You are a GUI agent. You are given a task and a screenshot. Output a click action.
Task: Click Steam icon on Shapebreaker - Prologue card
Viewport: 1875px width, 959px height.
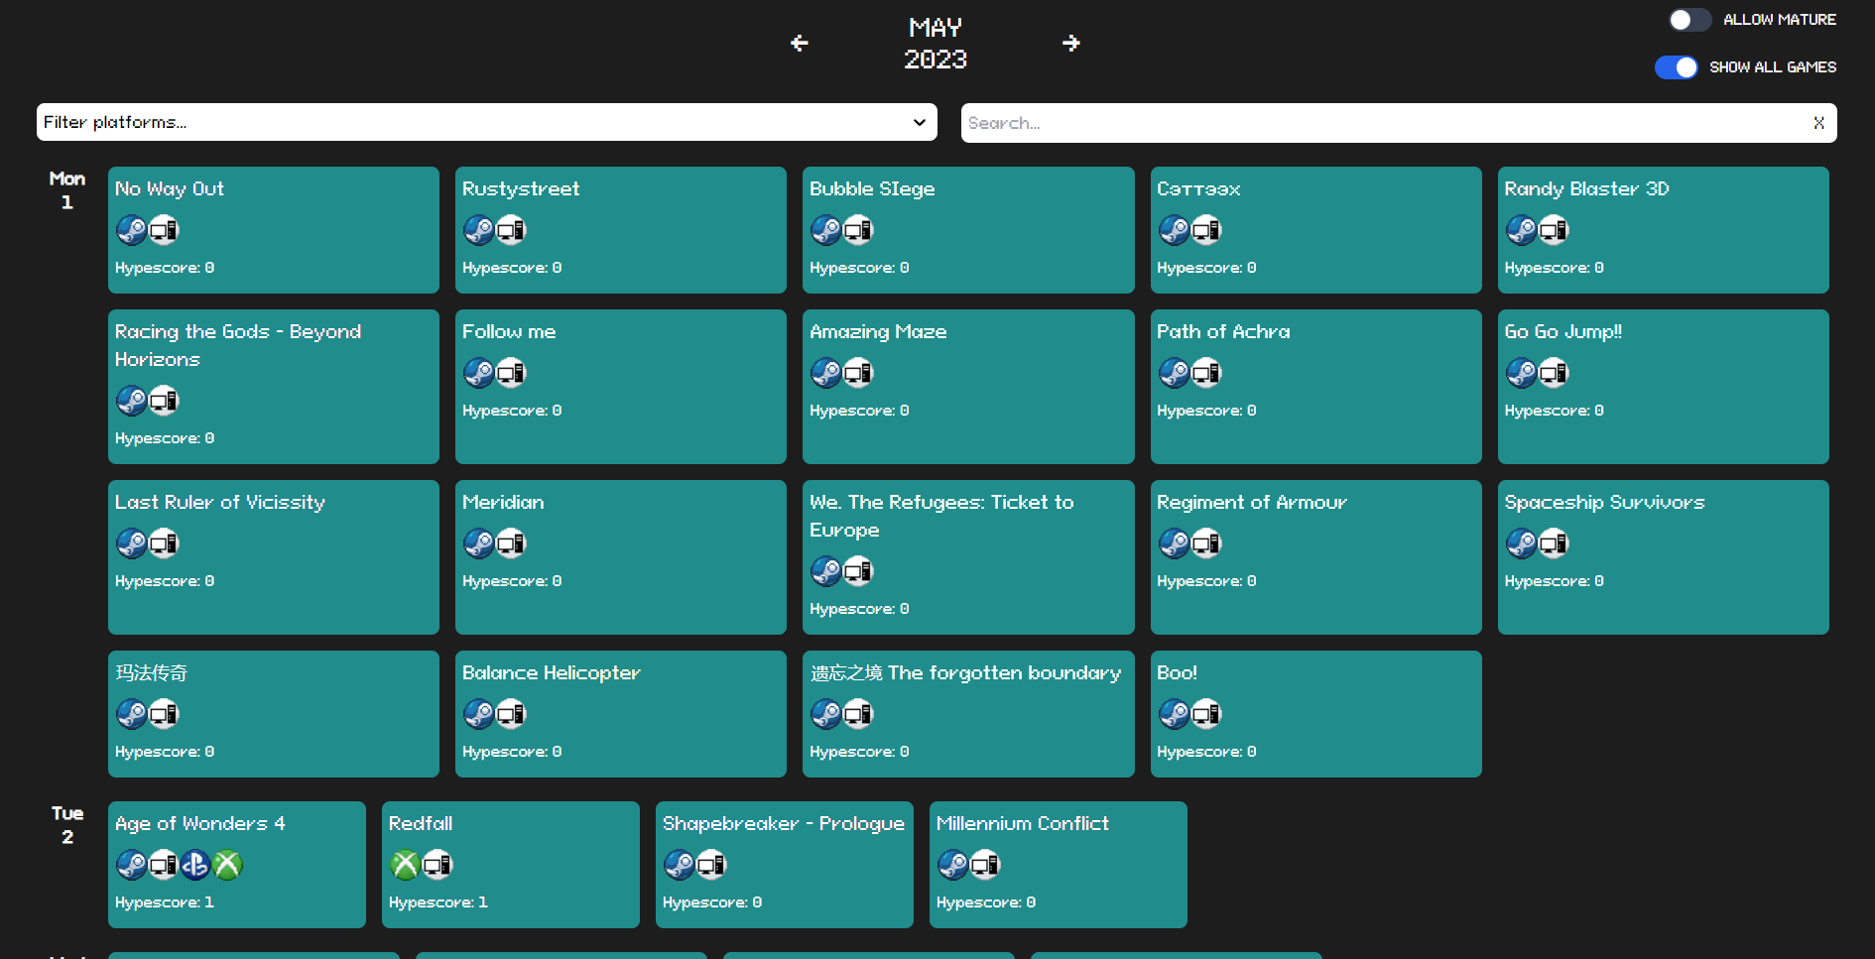pyautogui.click(x=679, y=865)
